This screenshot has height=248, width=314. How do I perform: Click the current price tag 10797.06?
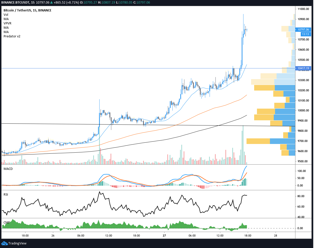(303, 30)
